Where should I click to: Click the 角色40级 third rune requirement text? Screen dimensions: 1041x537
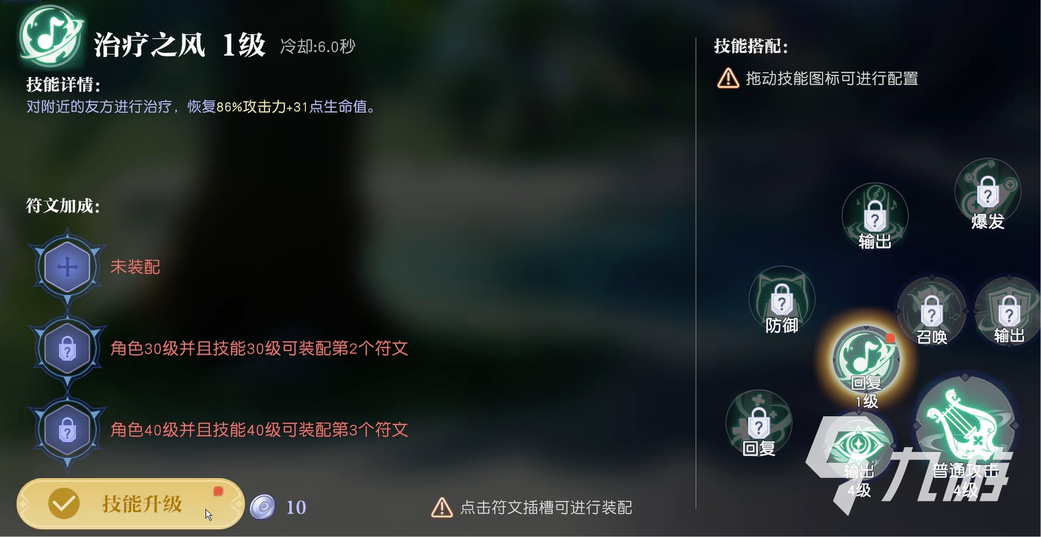point(259,430)
